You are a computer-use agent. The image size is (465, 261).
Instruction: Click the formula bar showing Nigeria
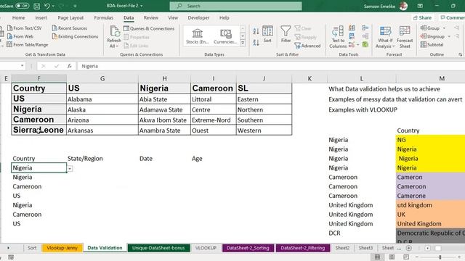[271, 66]
